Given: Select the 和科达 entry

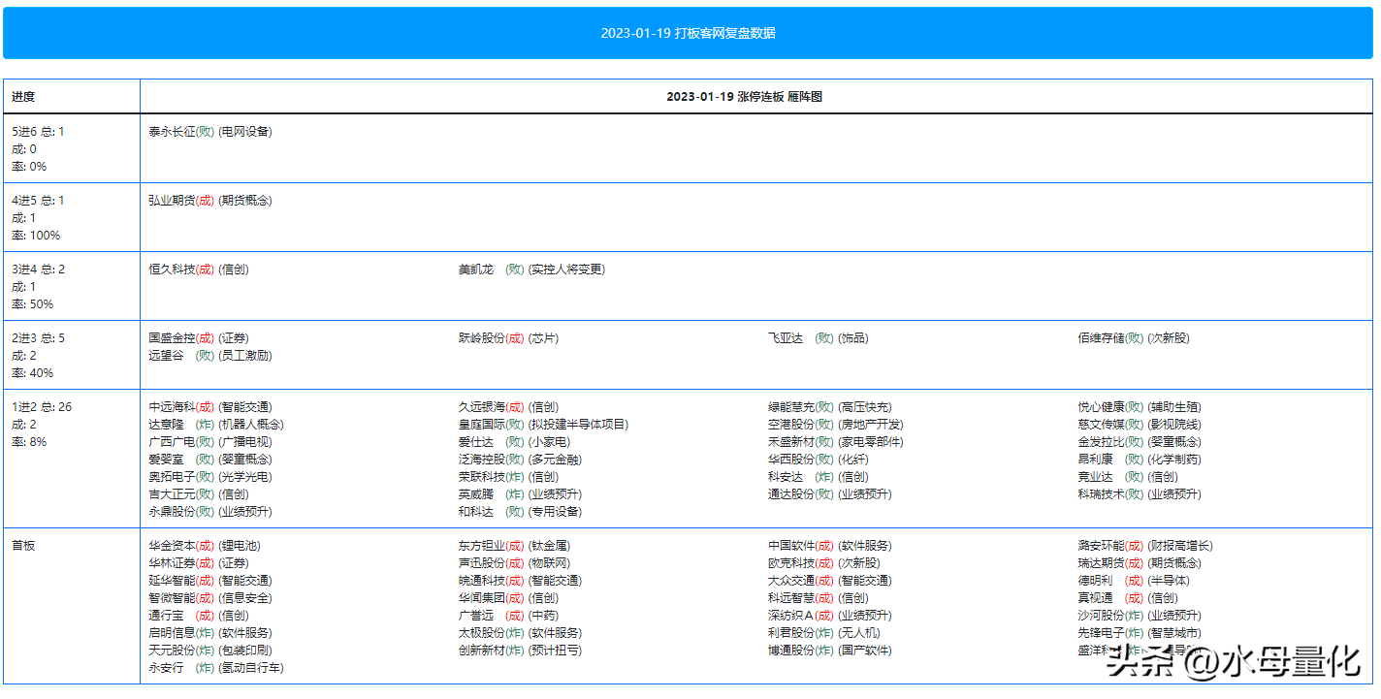Looking at the screenshot, I should [x=476, y=512].
